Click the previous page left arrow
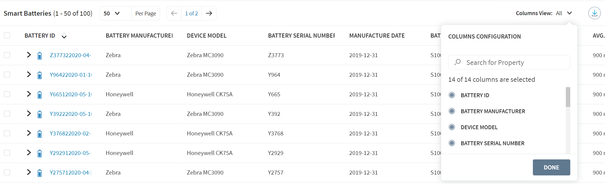Viewport: 605px width, 184px height. 174,13
